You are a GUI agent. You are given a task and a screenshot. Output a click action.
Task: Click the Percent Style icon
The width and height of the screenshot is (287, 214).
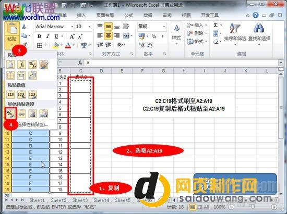tap(154, 36)
